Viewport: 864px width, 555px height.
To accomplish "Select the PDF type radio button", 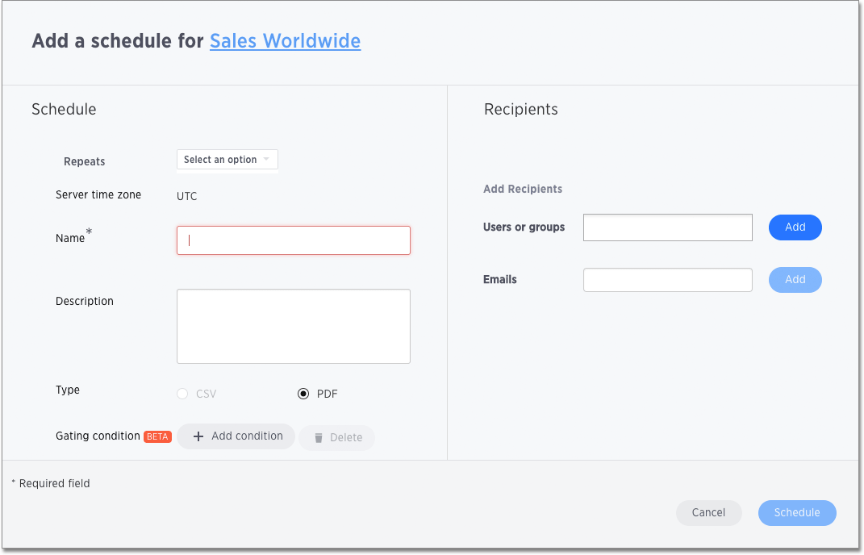I will pyautogui.click(x=303, y=394).
